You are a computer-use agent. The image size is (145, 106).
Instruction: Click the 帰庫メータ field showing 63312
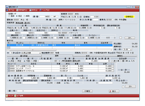point(27,33)
